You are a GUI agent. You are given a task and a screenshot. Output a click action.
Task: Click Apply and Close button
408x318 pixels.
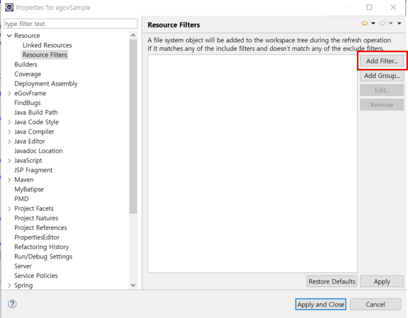pos(320,304)
